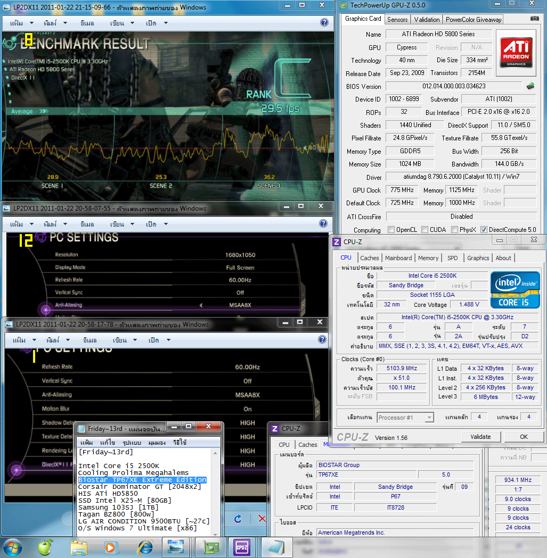547x558 pixels.
Task: Open the About tab in CPU-Z
Action: point(503,258)
